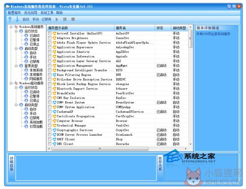The width and height of the screenshot is (246, 189).
Task: Check the Computer Browser checkbox
Action: [50, 121]
